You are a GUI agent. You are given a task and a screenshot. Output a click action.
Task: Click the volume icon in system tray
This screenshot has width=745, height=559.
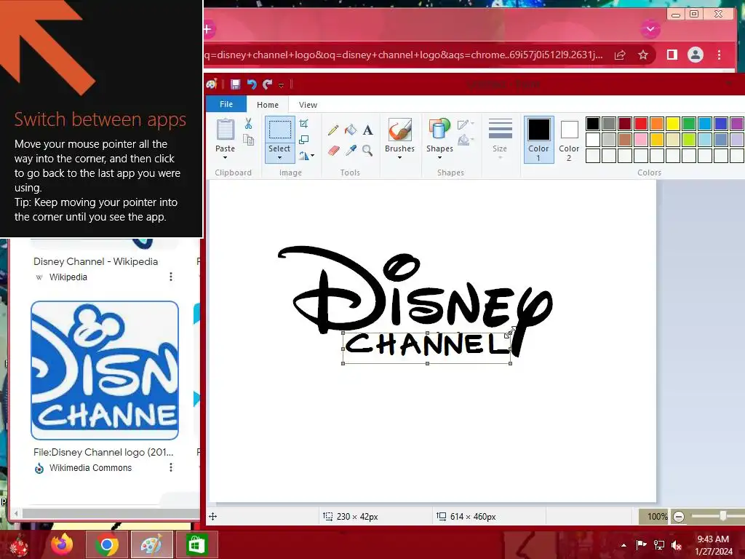coord(677,544)
